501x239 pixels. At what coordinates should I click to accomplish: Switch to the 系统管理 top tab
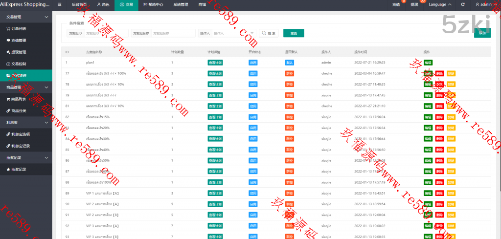click(x=181, y=4)
